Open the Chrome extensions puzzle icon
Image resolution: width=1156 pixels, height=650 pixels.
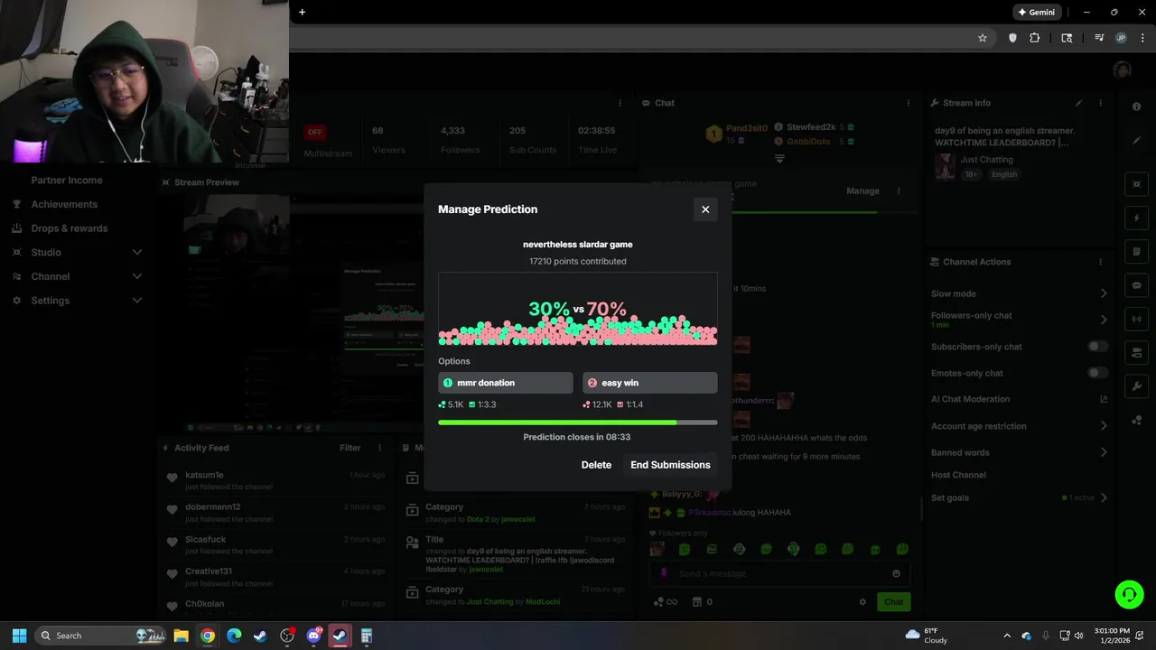(1035, 38)
